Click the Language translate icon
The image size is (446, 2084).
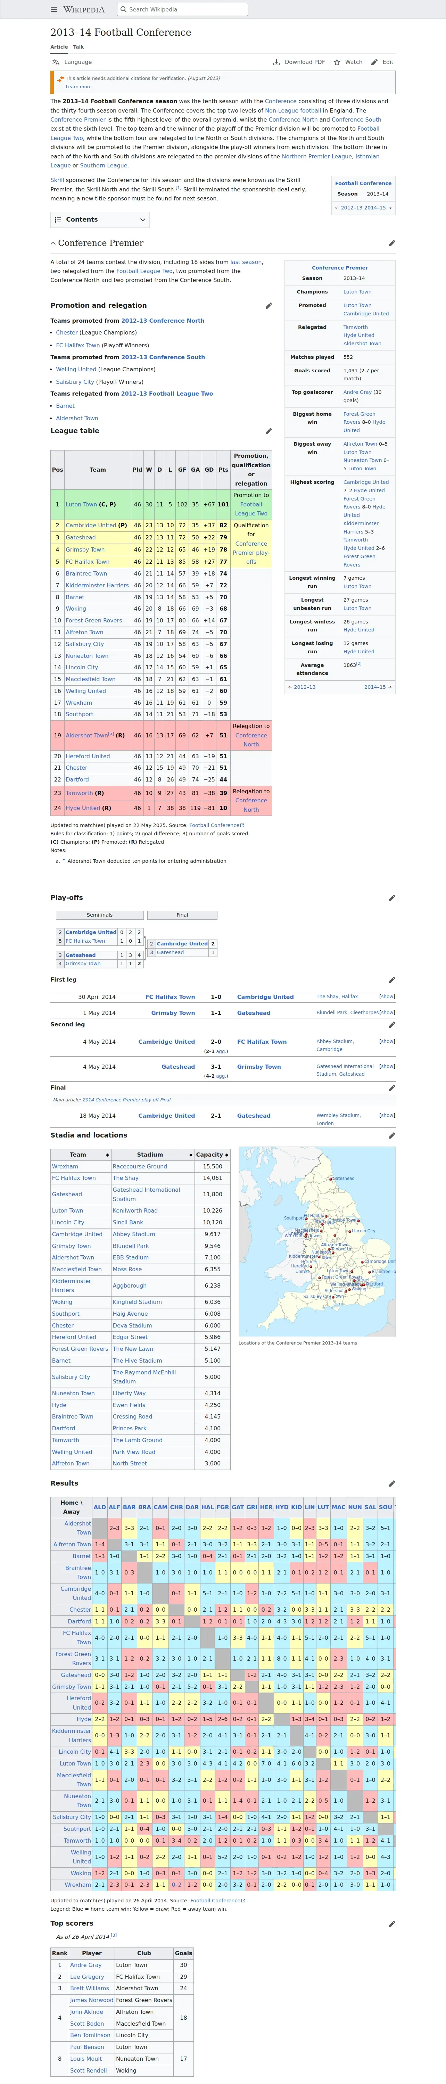(56, 62)
